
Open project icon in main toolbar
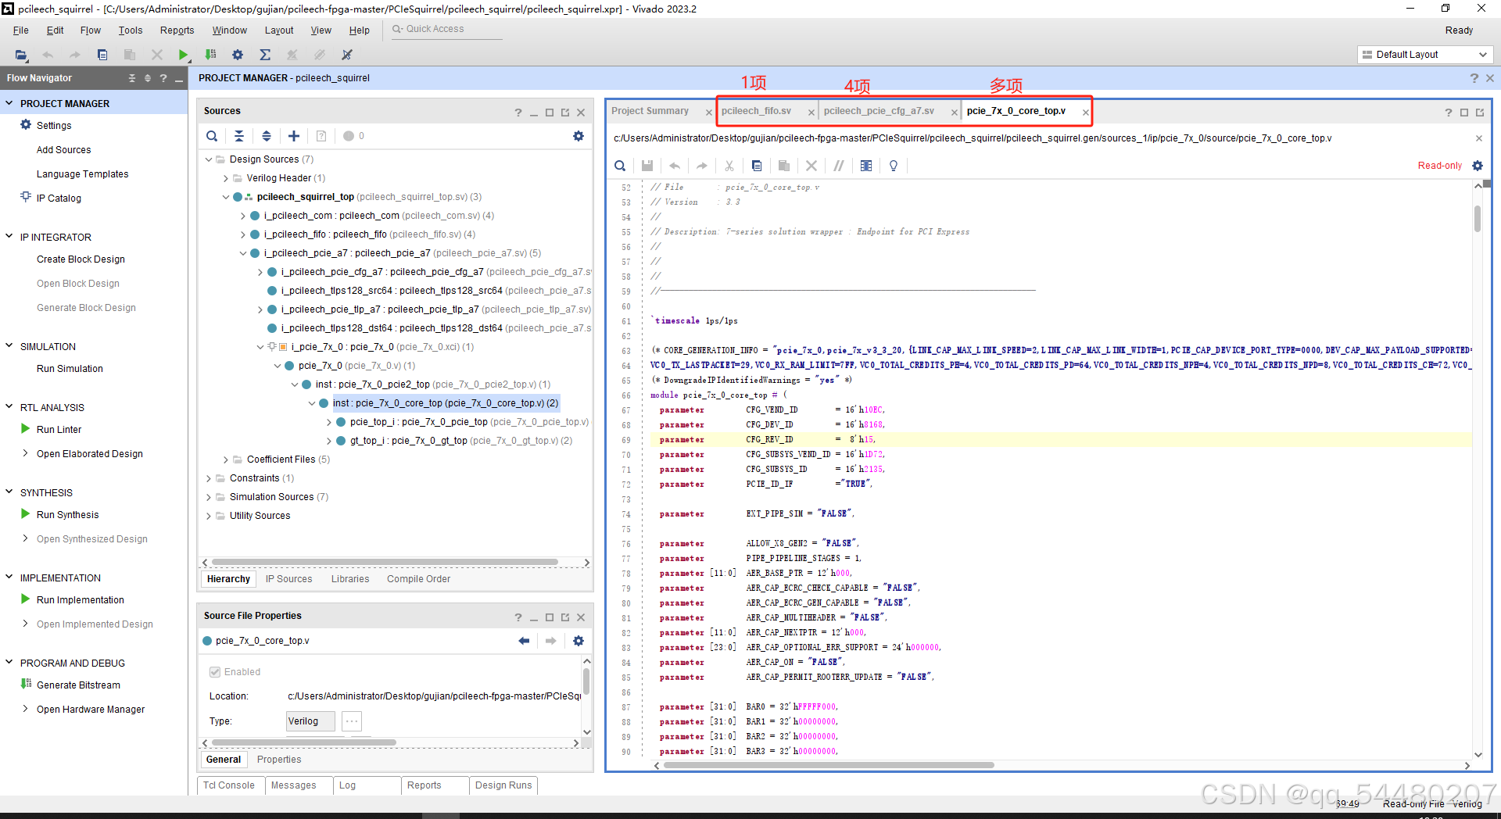click(21, 55)
